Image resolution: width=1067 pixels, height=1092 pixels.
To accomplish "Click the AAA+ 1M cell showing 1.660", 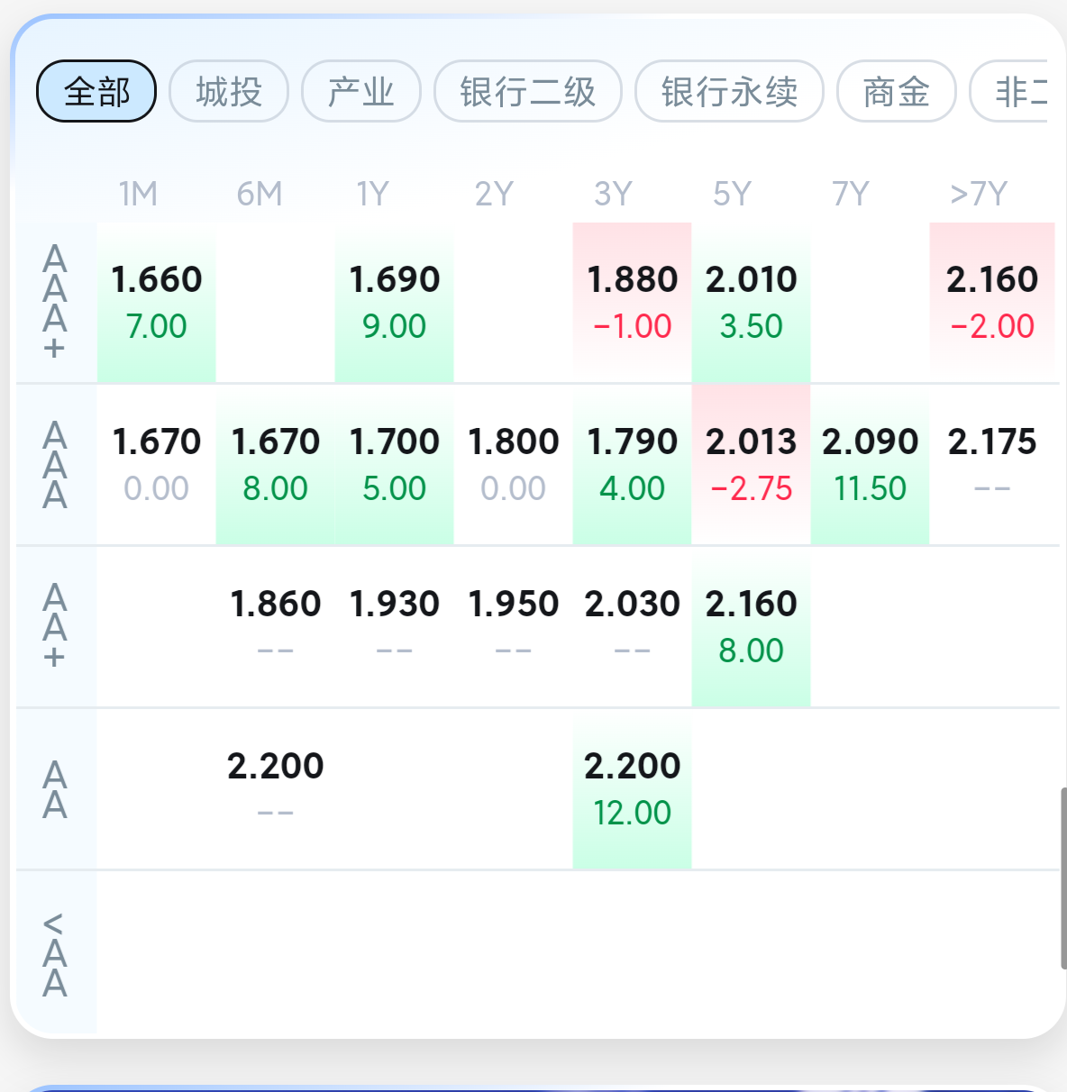I will [x=157, y=303].
